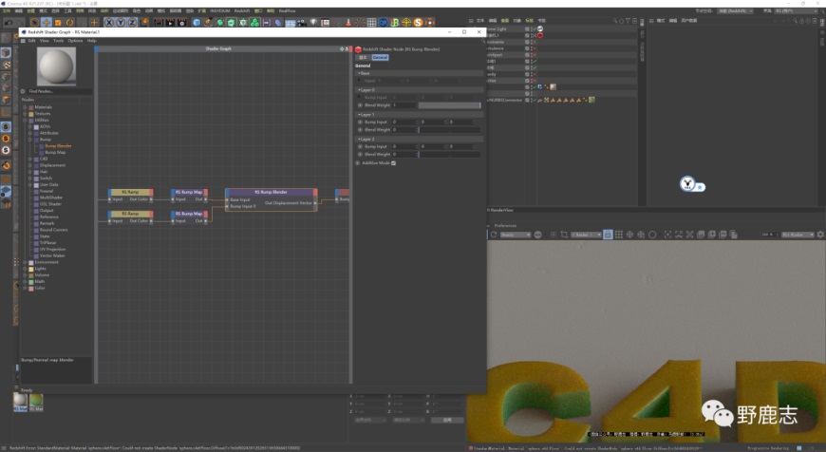The image size is (826, 452).
Task: Click the orange S plugin icon
Action: (419, 22)
